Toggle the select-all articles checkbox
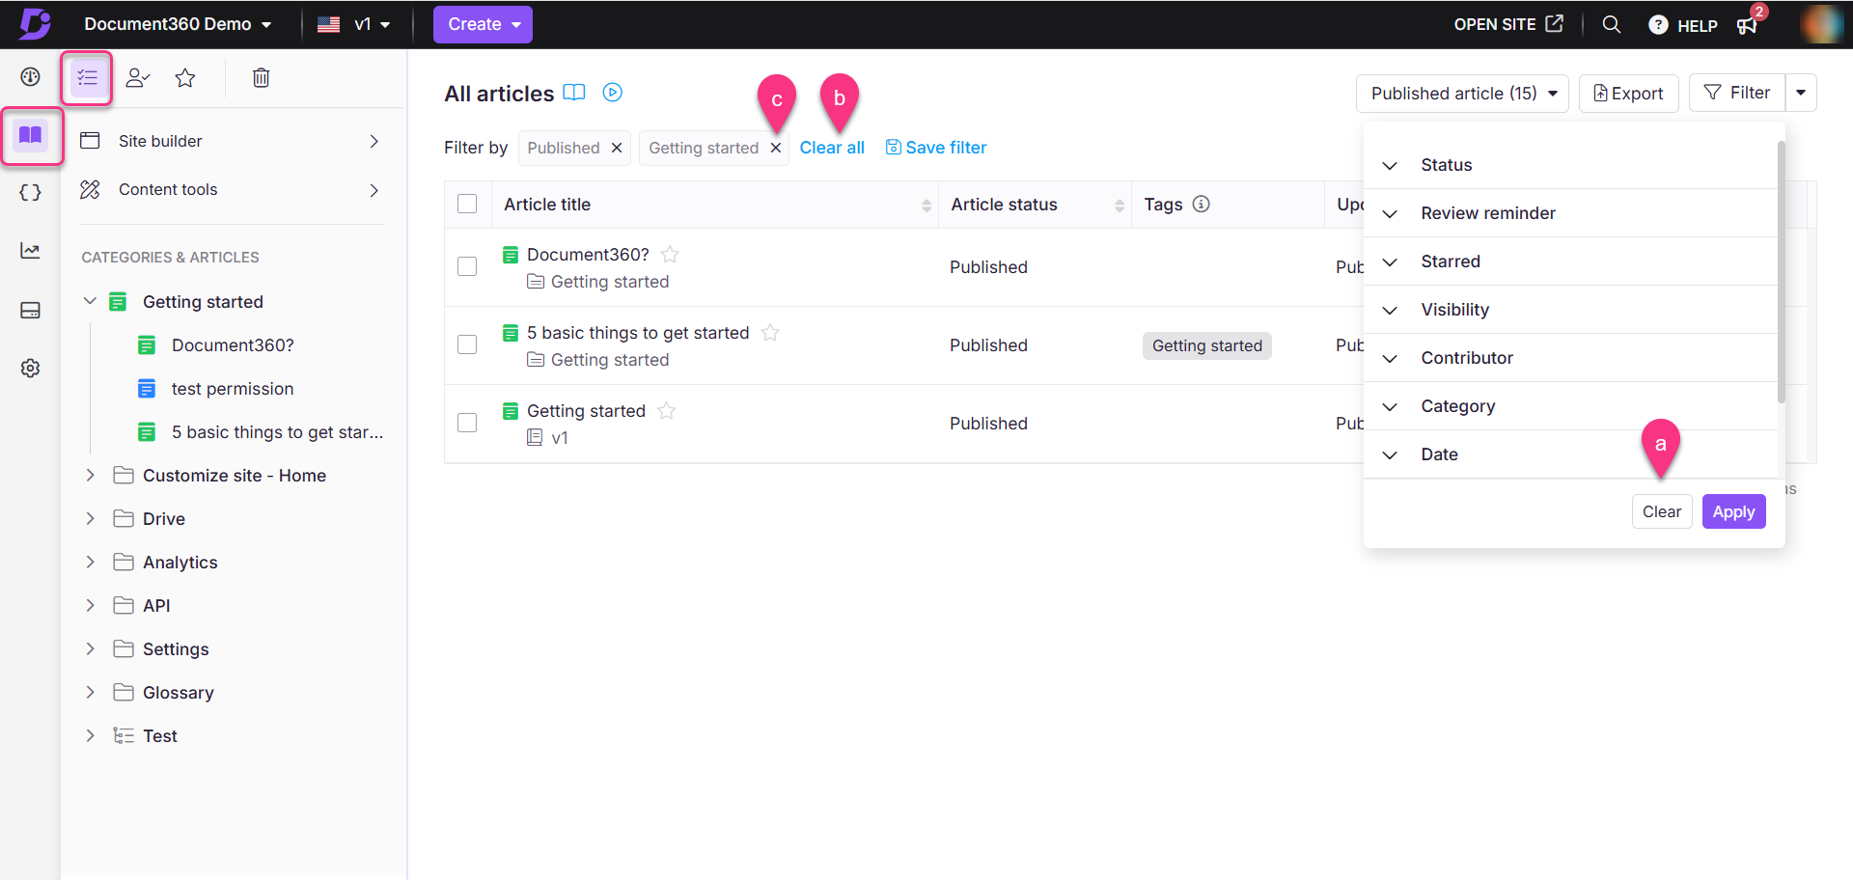 (467, 205)
